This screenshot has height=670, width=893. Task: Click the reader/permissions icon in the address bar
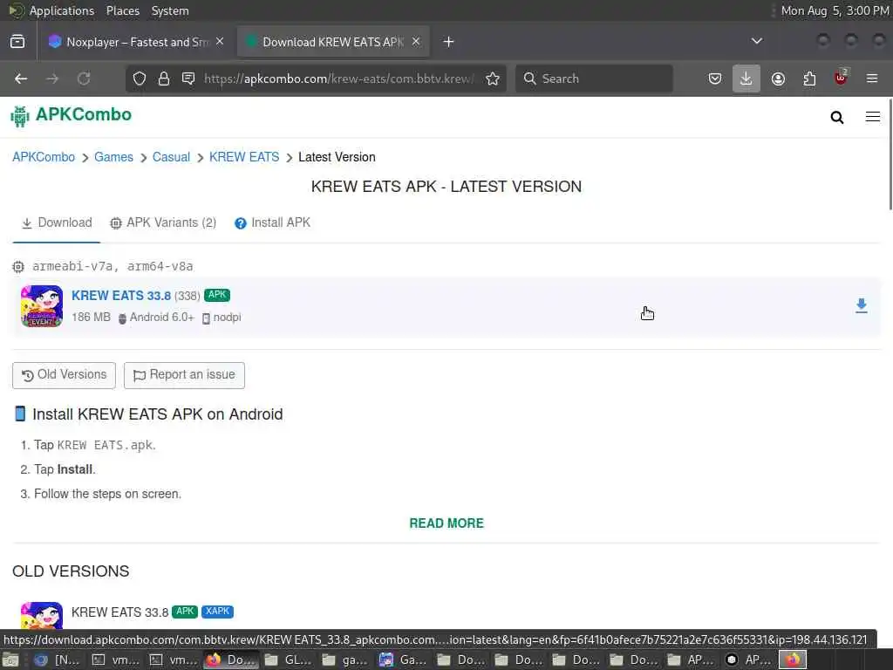(x=188, y=79)
